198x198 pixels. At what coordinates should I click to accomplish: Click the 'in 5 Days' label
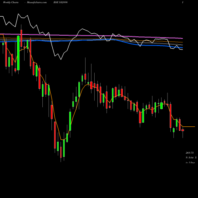pyautogui.click(x=190, y=163)
